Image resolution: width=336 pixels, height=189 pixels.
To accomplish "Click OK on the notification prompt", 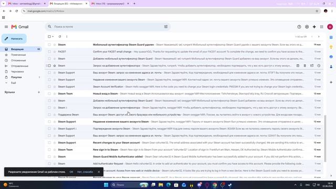I will [71, 172].
